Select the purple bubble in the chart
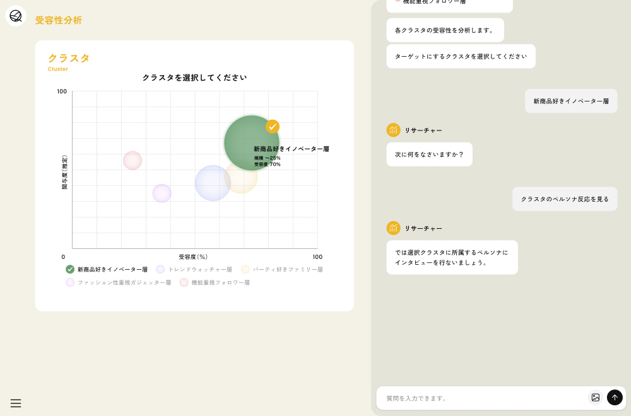Image resolution: width=631 pixels, height=416 pixels. 162,194
